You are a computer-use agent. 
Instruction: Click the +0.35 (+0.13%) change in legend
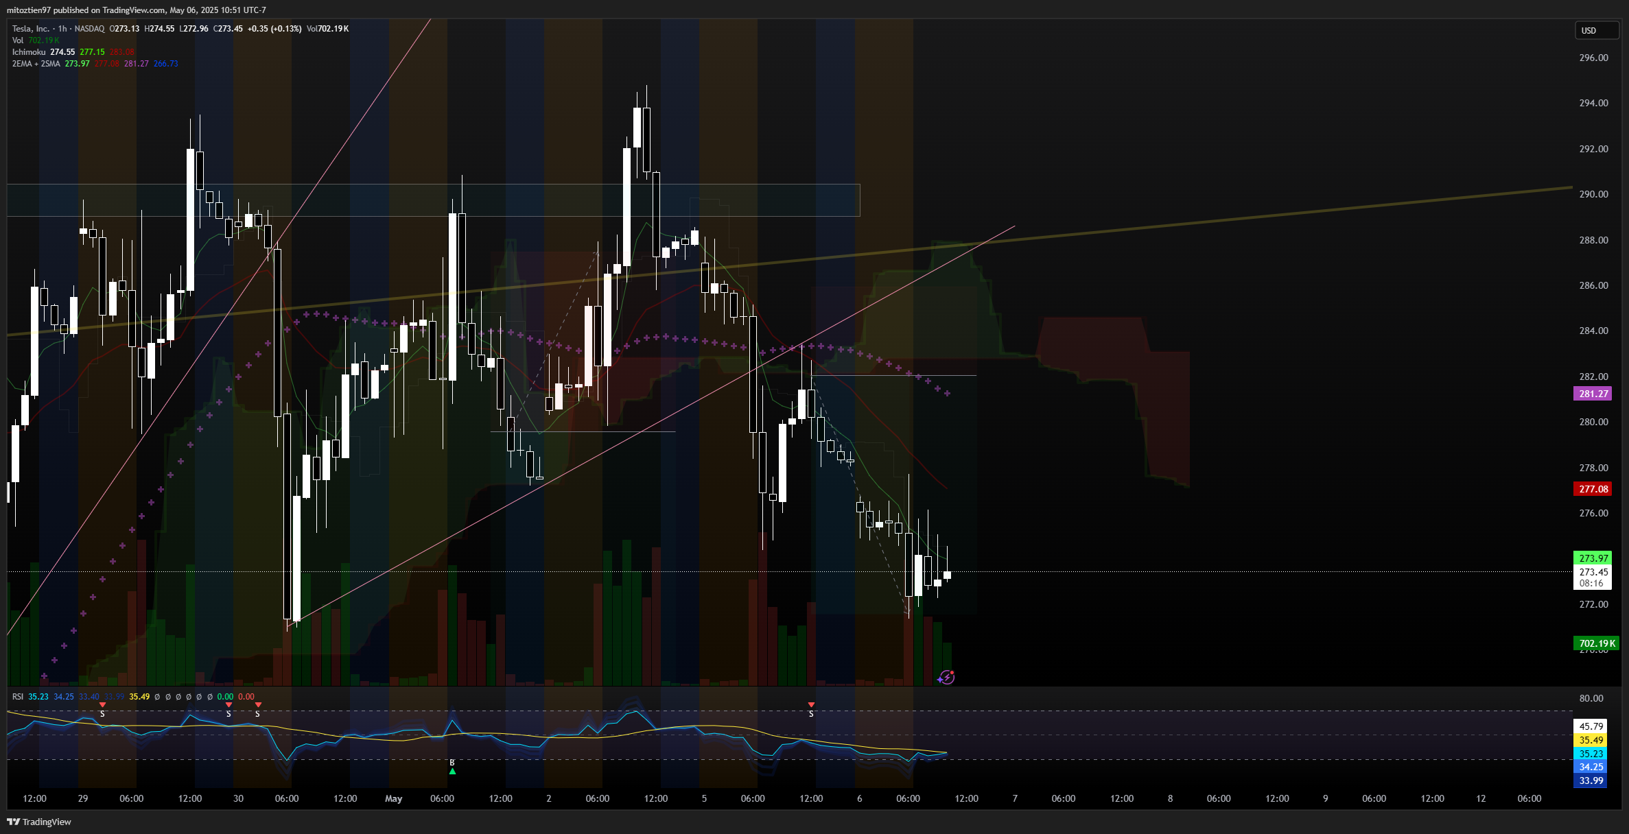[274, 29]
